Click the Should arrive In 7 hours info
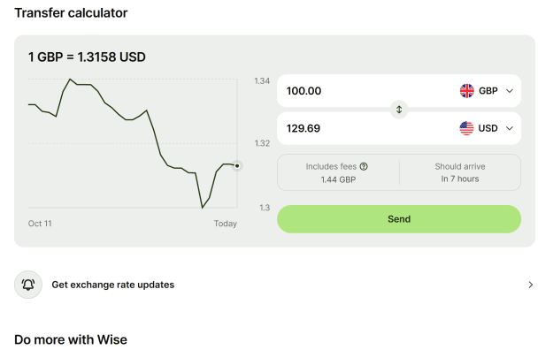Image resolution: width=553 pixels, height=350 pixels. [460, 172]
